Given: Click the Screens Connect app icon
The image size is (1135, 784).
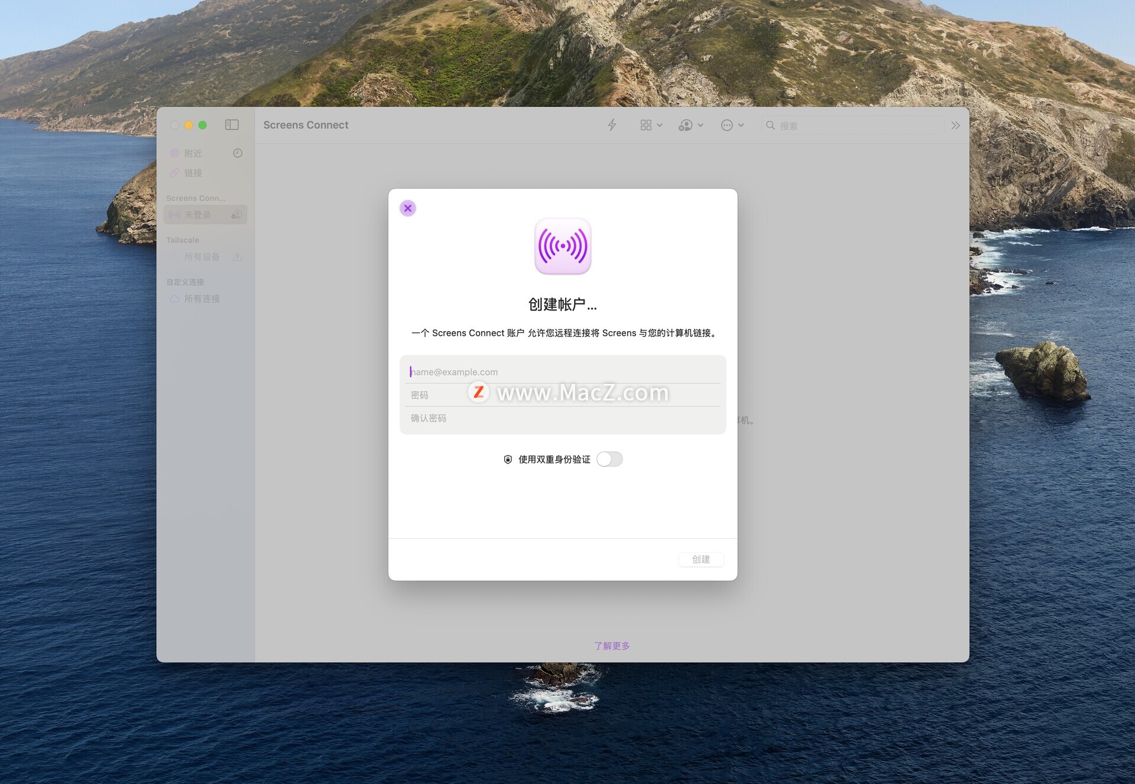Looking at the screenshot, I should coord(562,246).
